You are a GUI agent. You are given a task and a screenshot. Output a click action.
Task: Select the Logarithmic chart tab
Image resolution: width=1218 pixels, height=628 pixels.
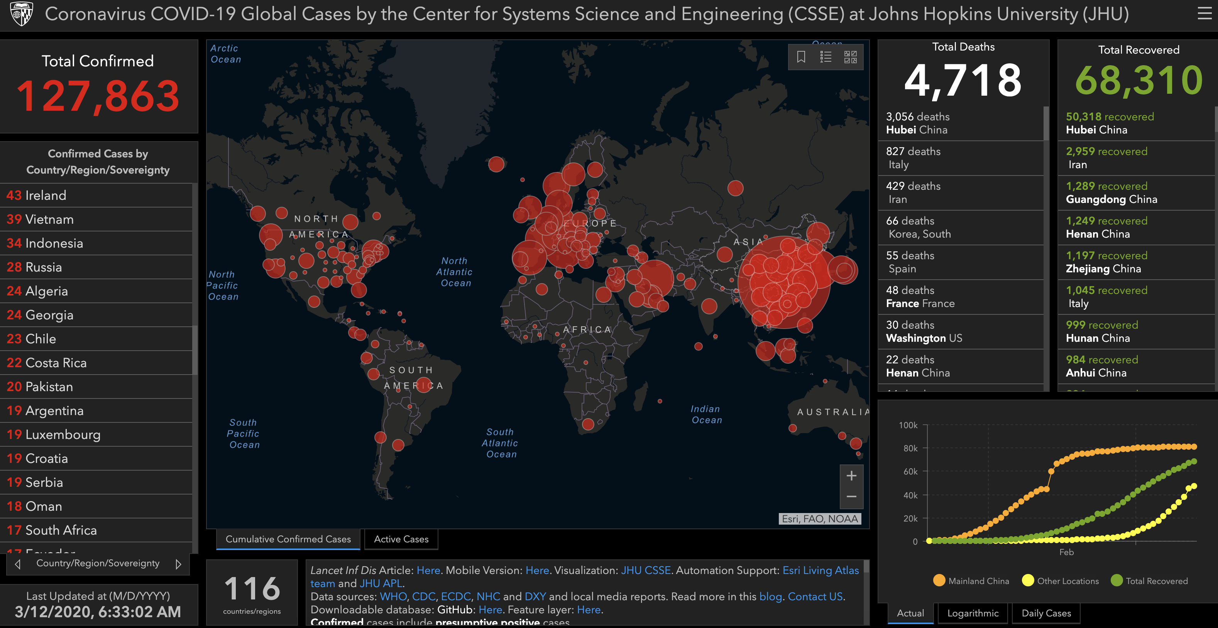[973, 613]
